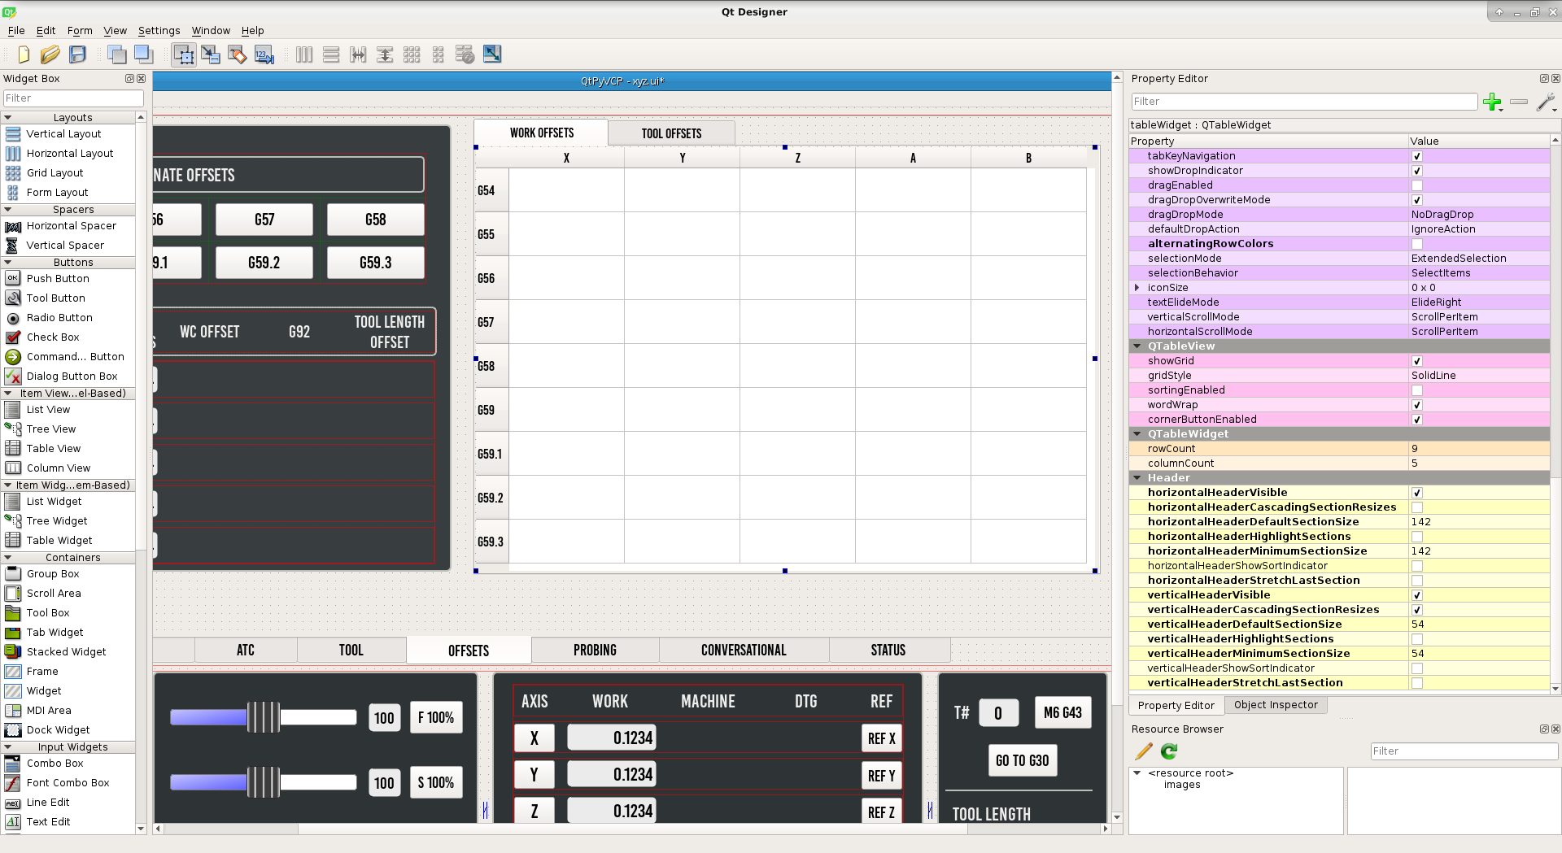This screenshot has width=1562, height=853.
Task: Switch to Edit Buddies mode
Action: 238,54
